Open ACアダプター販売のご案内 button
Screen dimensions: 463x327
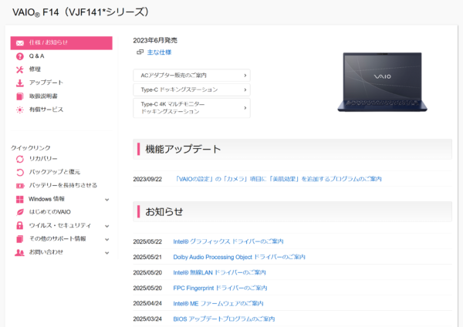191,76
